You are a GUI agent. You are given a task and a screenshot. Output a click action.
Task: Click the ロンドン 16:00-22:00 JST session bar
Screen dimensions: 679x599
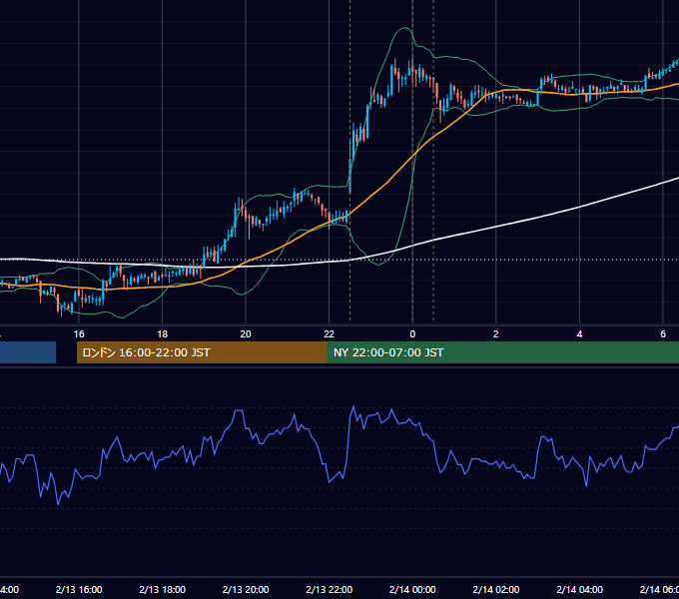pyautogui.click(x=202, y=352)
